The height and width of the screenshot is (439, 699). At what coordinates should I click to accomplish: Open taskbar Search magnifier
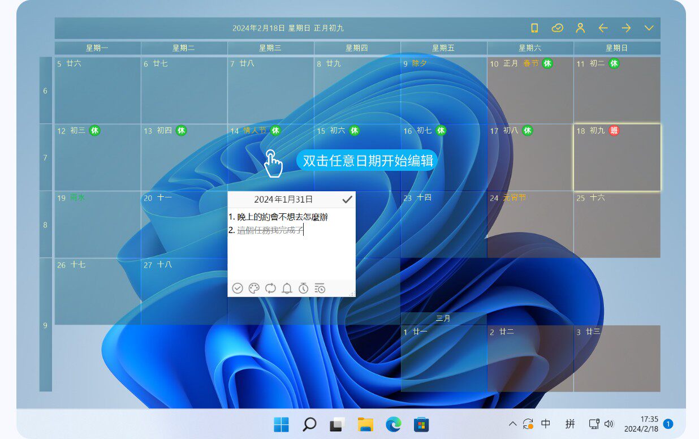pyautogui.click(x=309, y=424)
